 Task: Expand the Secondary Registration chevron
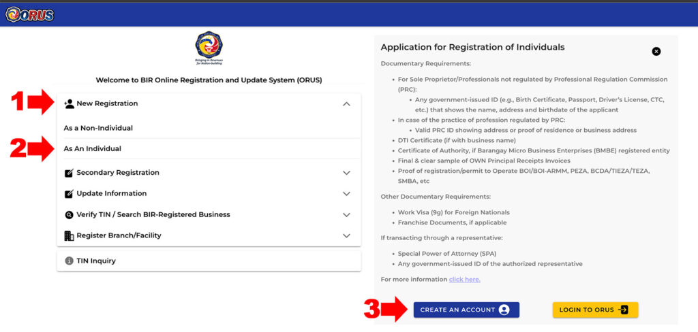347,173
